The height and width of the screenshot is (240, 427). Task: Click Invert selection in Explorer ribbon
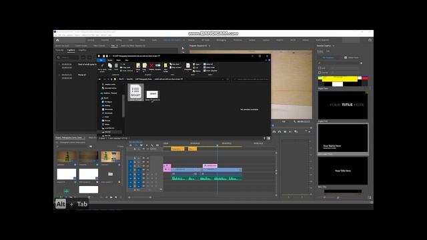coord(210,71)
